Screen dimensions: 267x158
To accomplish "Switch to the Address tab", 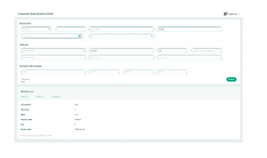I will 40,97.
